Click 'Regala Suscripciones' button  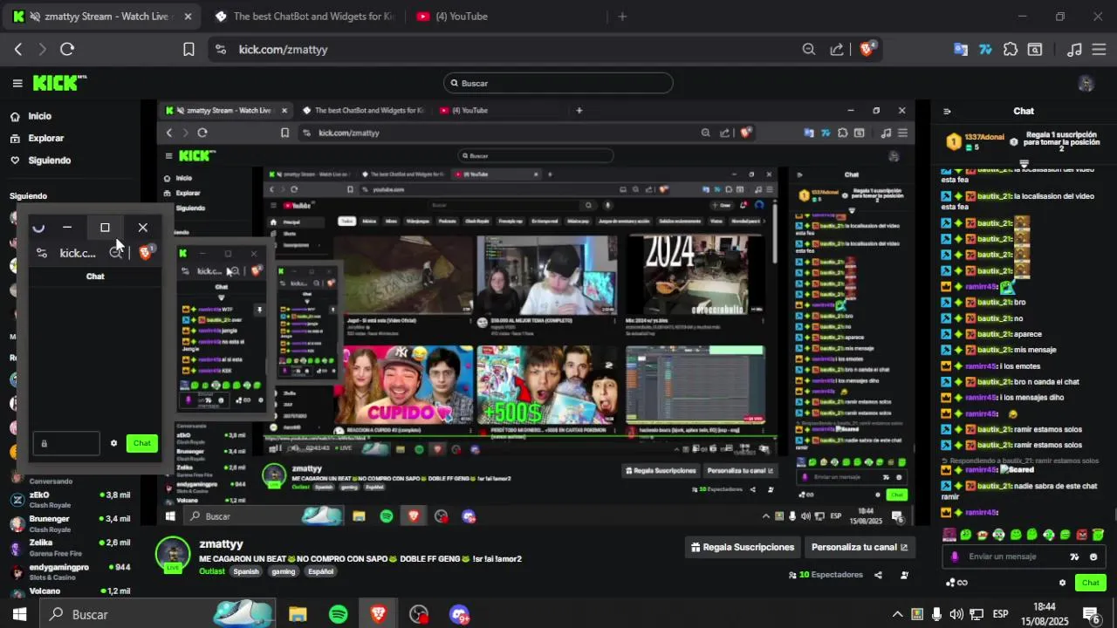[x=743, y=548]
